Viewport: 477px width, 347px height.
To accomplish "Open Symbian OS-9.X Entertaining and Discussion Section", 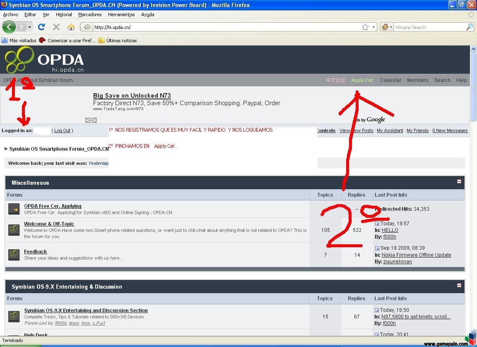I will pos(86,311).
